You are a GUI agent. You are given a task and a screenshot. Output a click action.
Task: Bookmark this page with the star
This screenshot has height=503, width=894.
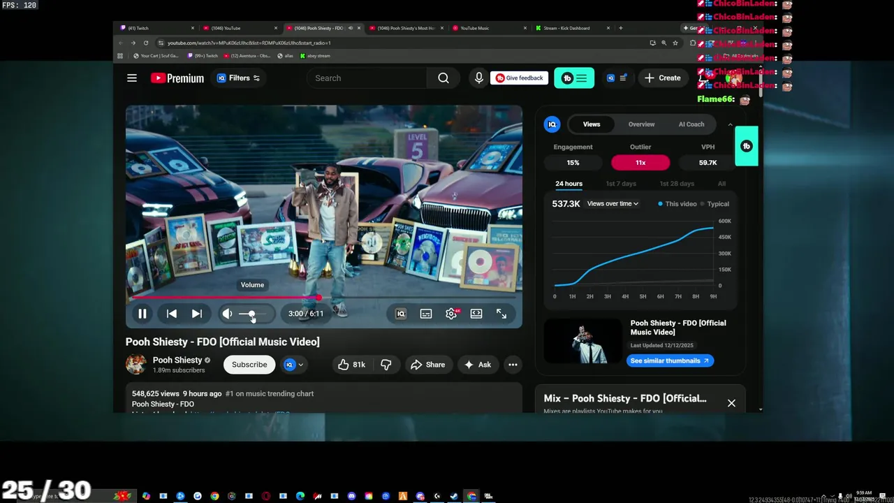point(675,43)
